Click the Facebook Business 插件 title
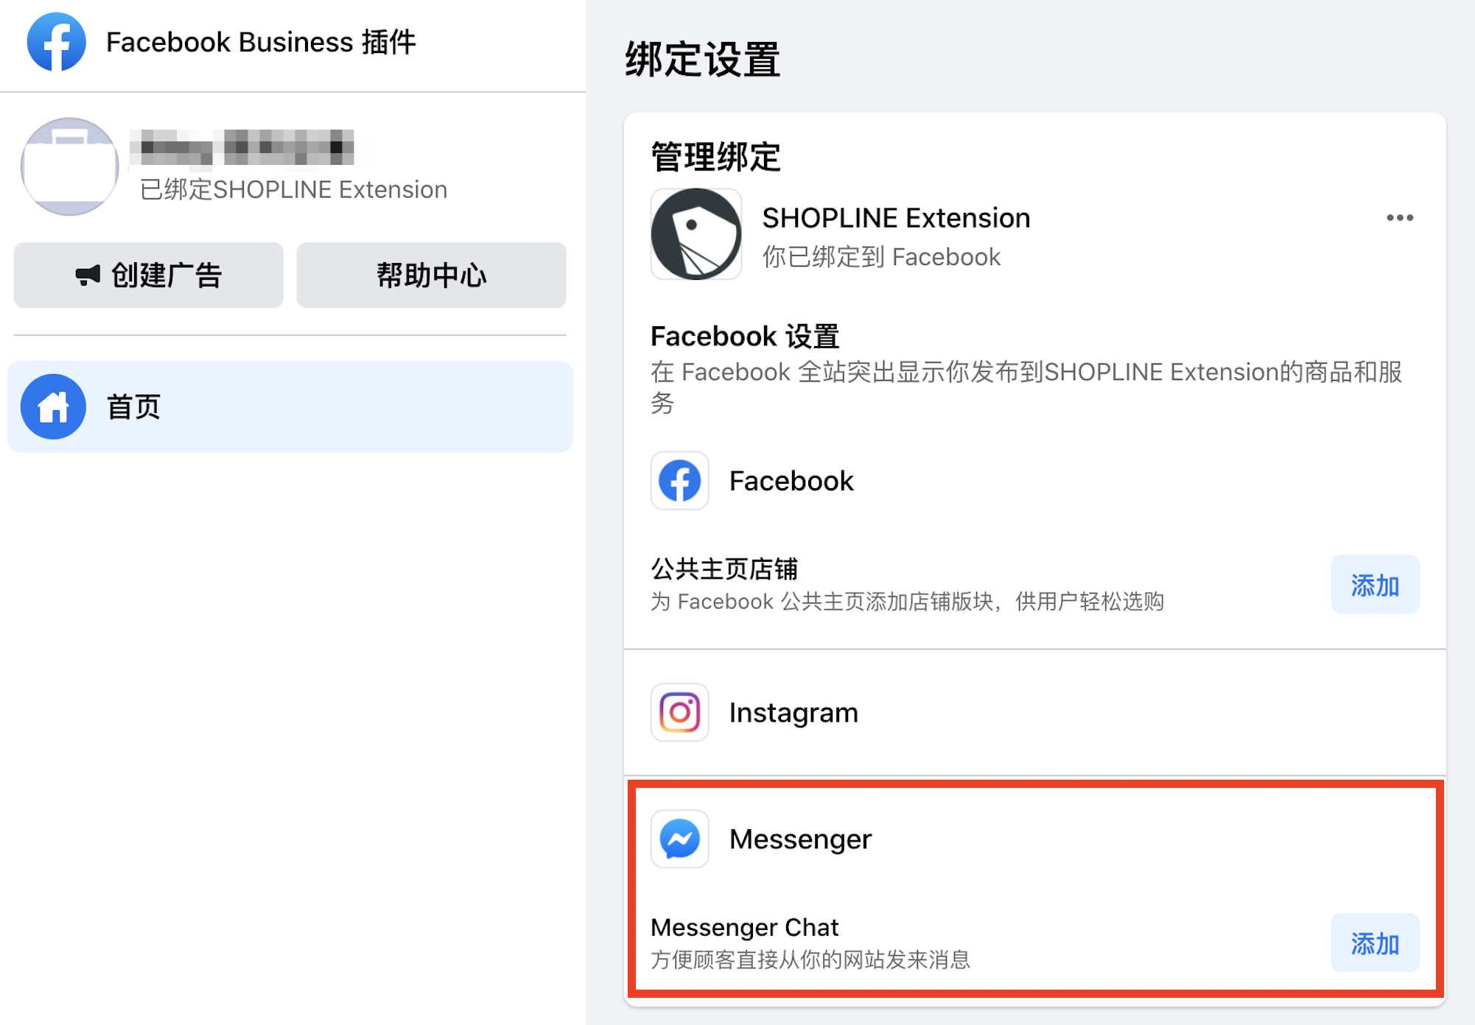Viewport: 1475px width, 1025px height. click(x=262, y=42)
